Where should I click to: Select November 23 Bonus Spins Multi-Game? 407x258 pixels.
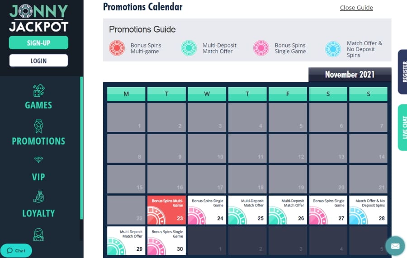click(x=166, y=210)
